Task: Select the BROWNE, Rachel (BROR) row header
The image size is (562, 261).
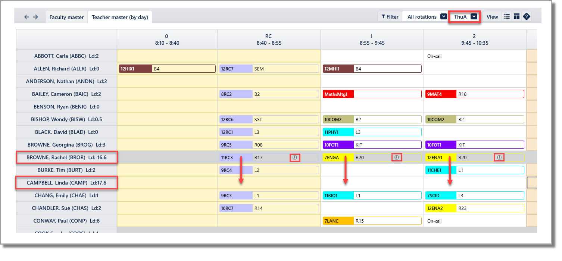Action: click(x=66, y=158)
